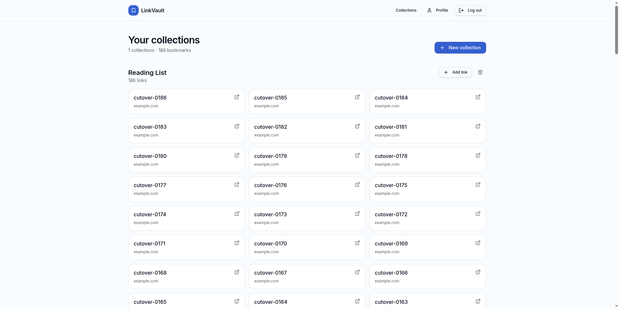
Task: Open external link icon for cutover-0177
Action: pyautogui.click(x=237, y=184)
